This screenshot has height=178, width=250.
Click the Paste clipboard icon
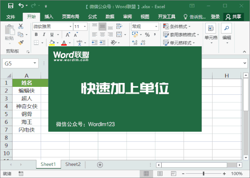coord(9,30)
